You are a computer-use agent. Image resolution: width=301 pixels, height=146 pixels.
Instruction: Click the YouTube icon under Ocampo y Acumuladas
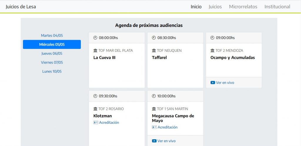click(x=213, y=83)
